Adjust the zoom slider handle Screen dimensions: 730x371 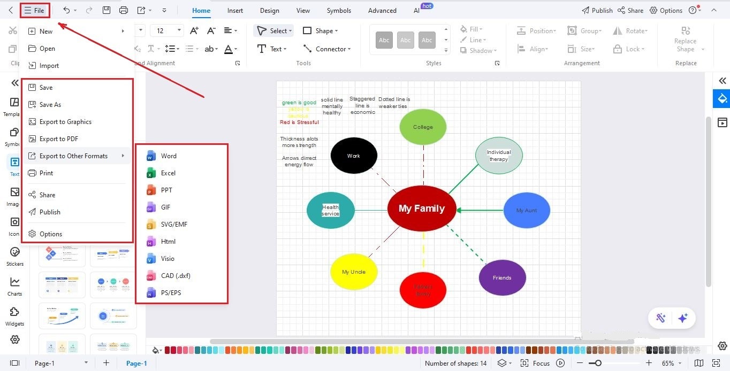pos(598,363)
